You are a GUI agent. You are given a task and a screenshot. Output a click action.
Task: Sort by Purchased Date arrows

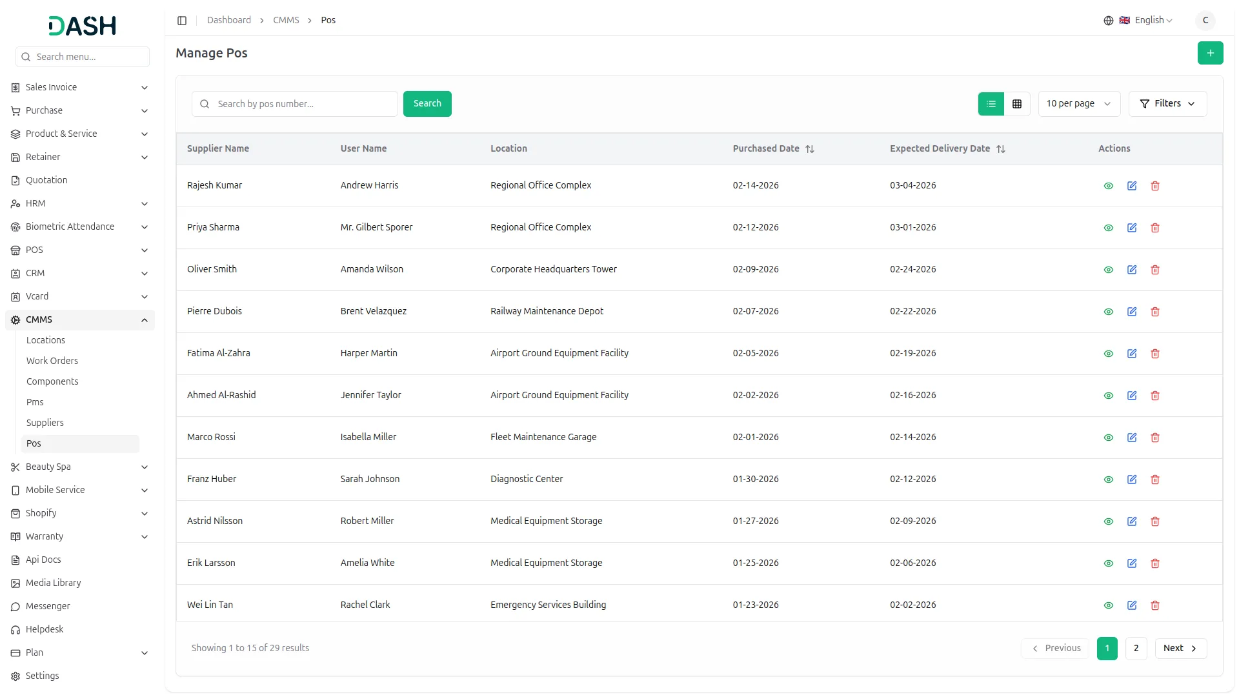(810, 149)
